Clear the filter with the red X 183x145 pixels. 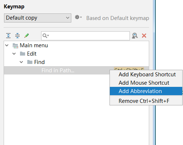(x=144, y=36)
